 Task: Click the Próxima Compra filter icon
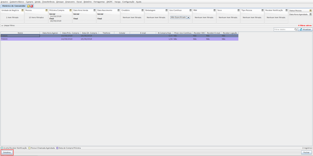(x=70, y=10)
